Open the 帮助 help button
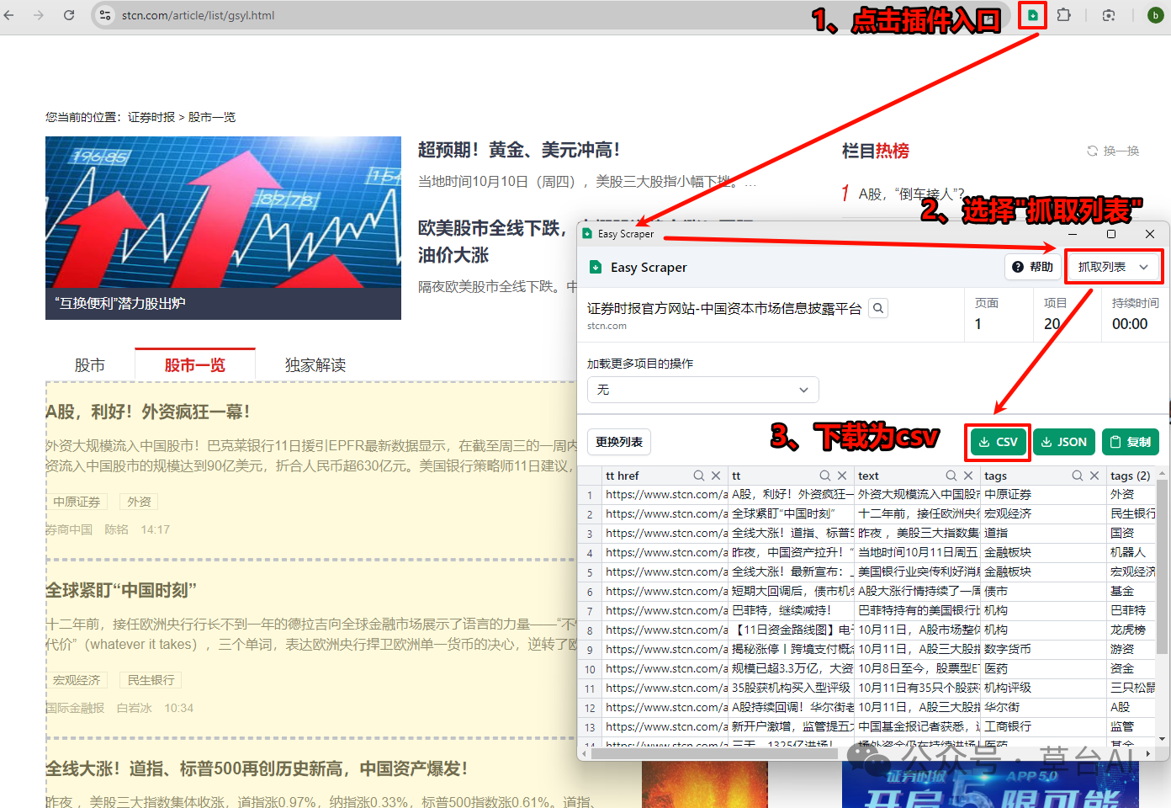The image size is (1171, 808). [1032, 267]
